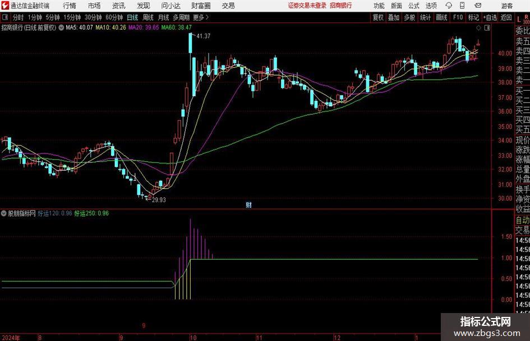The image size is (530, 341).
Task: Switch to 5分钟 period
Action: (x=53, y=17)
